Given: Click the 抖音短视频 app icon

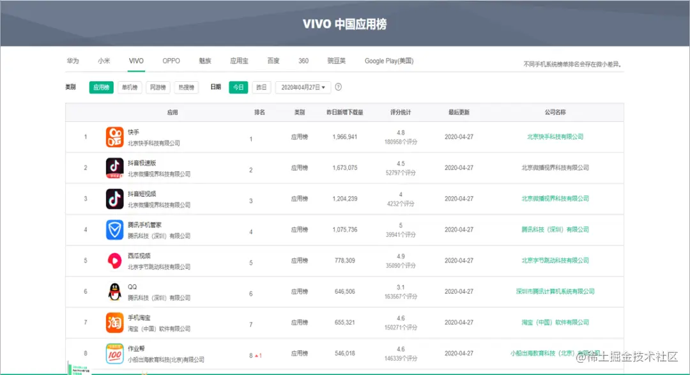Looking at the screenshot, I should click(x=114, y=199).
